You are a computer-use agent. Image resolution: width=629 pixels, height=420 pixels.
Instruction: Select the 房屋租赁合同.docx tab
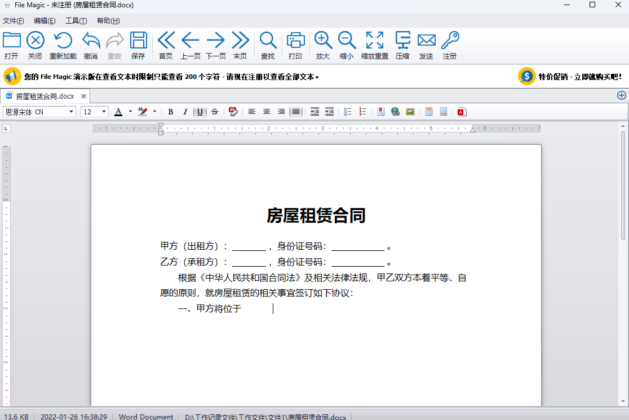coord(45,96)
